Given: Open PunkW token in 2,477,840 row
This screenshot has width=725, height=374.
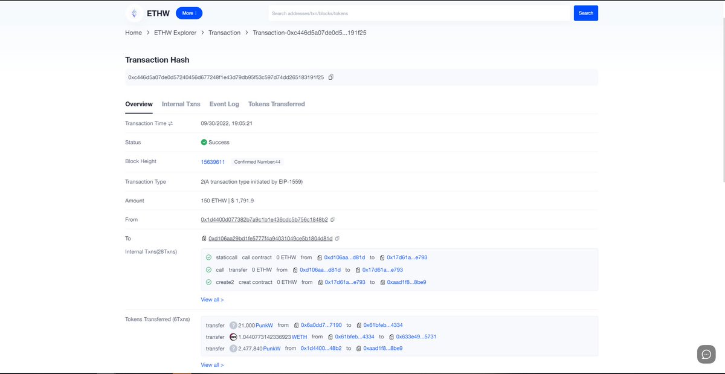Looking at the screenshot, I should pos(271,349).
